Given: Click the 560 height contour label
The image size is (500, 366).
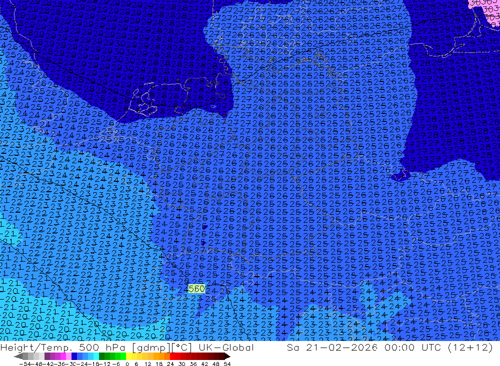Looking at the screenshot, I should [x=196, y=289].
